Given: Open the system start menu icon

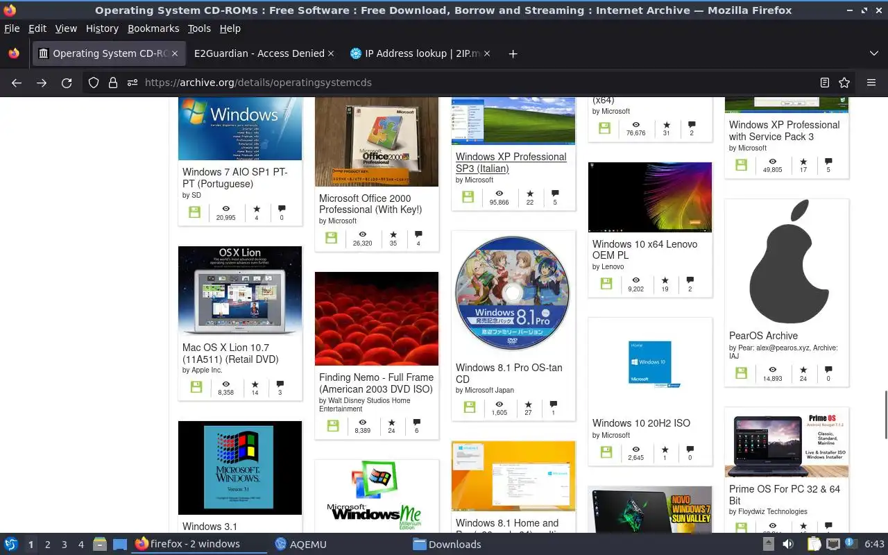Looking at the screenshot, I should 11,544.
